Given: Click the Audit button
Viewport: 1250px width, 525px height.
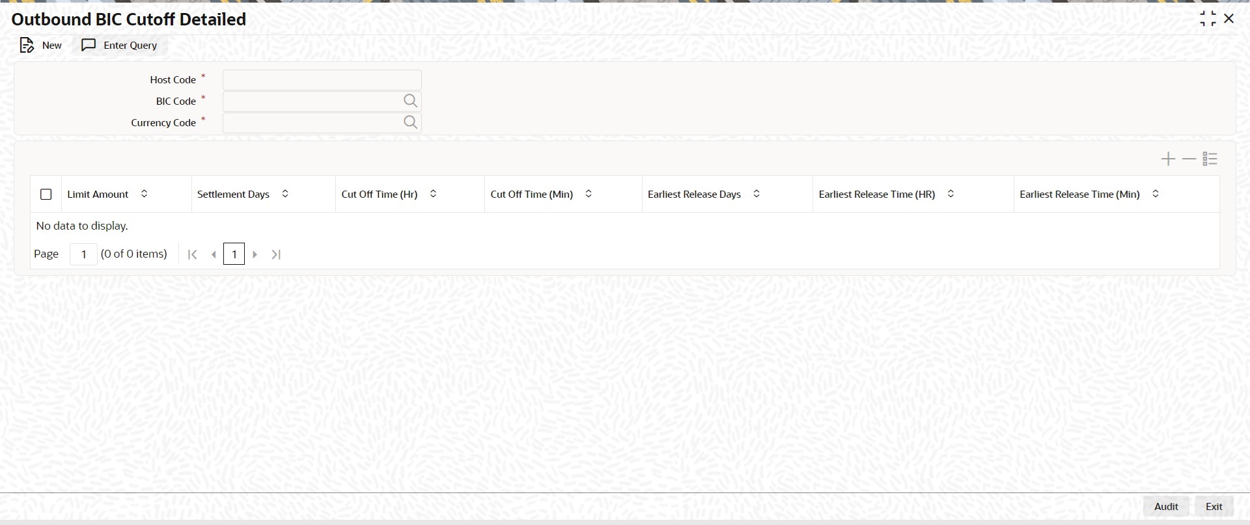Looking at the screenshot, I should point(1166,506).
